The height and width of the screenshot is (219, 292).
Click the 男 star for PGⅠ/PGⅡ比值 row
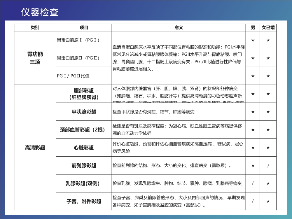click(x=253, y=76)
